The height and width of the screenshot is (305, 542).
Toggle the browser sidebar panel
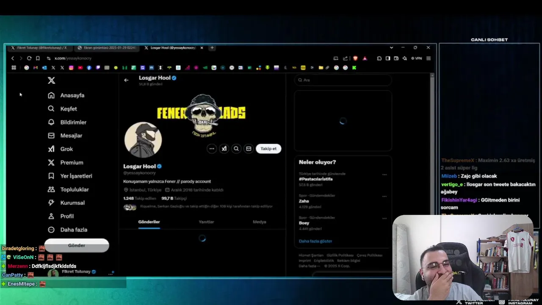[x=388, y=58]
